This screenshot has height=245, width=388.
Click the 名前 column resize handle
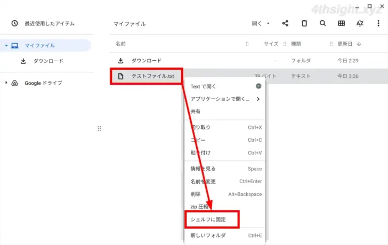coord(247,44)
